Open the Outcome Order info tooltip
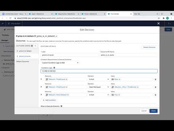Image resolution: width=174 pixels, height=131 pixels. [x=32, y=46]
